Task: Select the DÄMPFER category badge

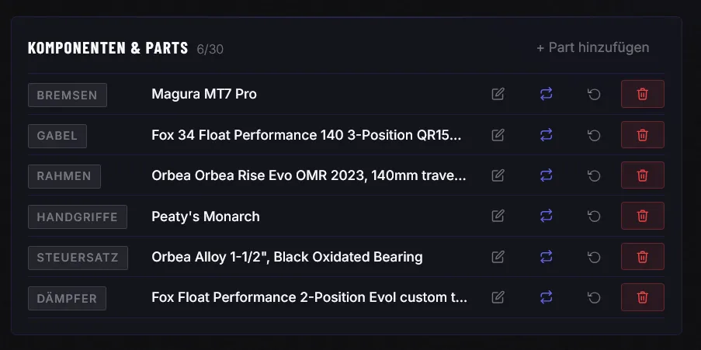Action: coord(68,298)
